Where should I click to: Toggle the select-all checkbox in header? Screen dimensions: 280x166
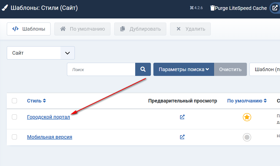point(14,101)
